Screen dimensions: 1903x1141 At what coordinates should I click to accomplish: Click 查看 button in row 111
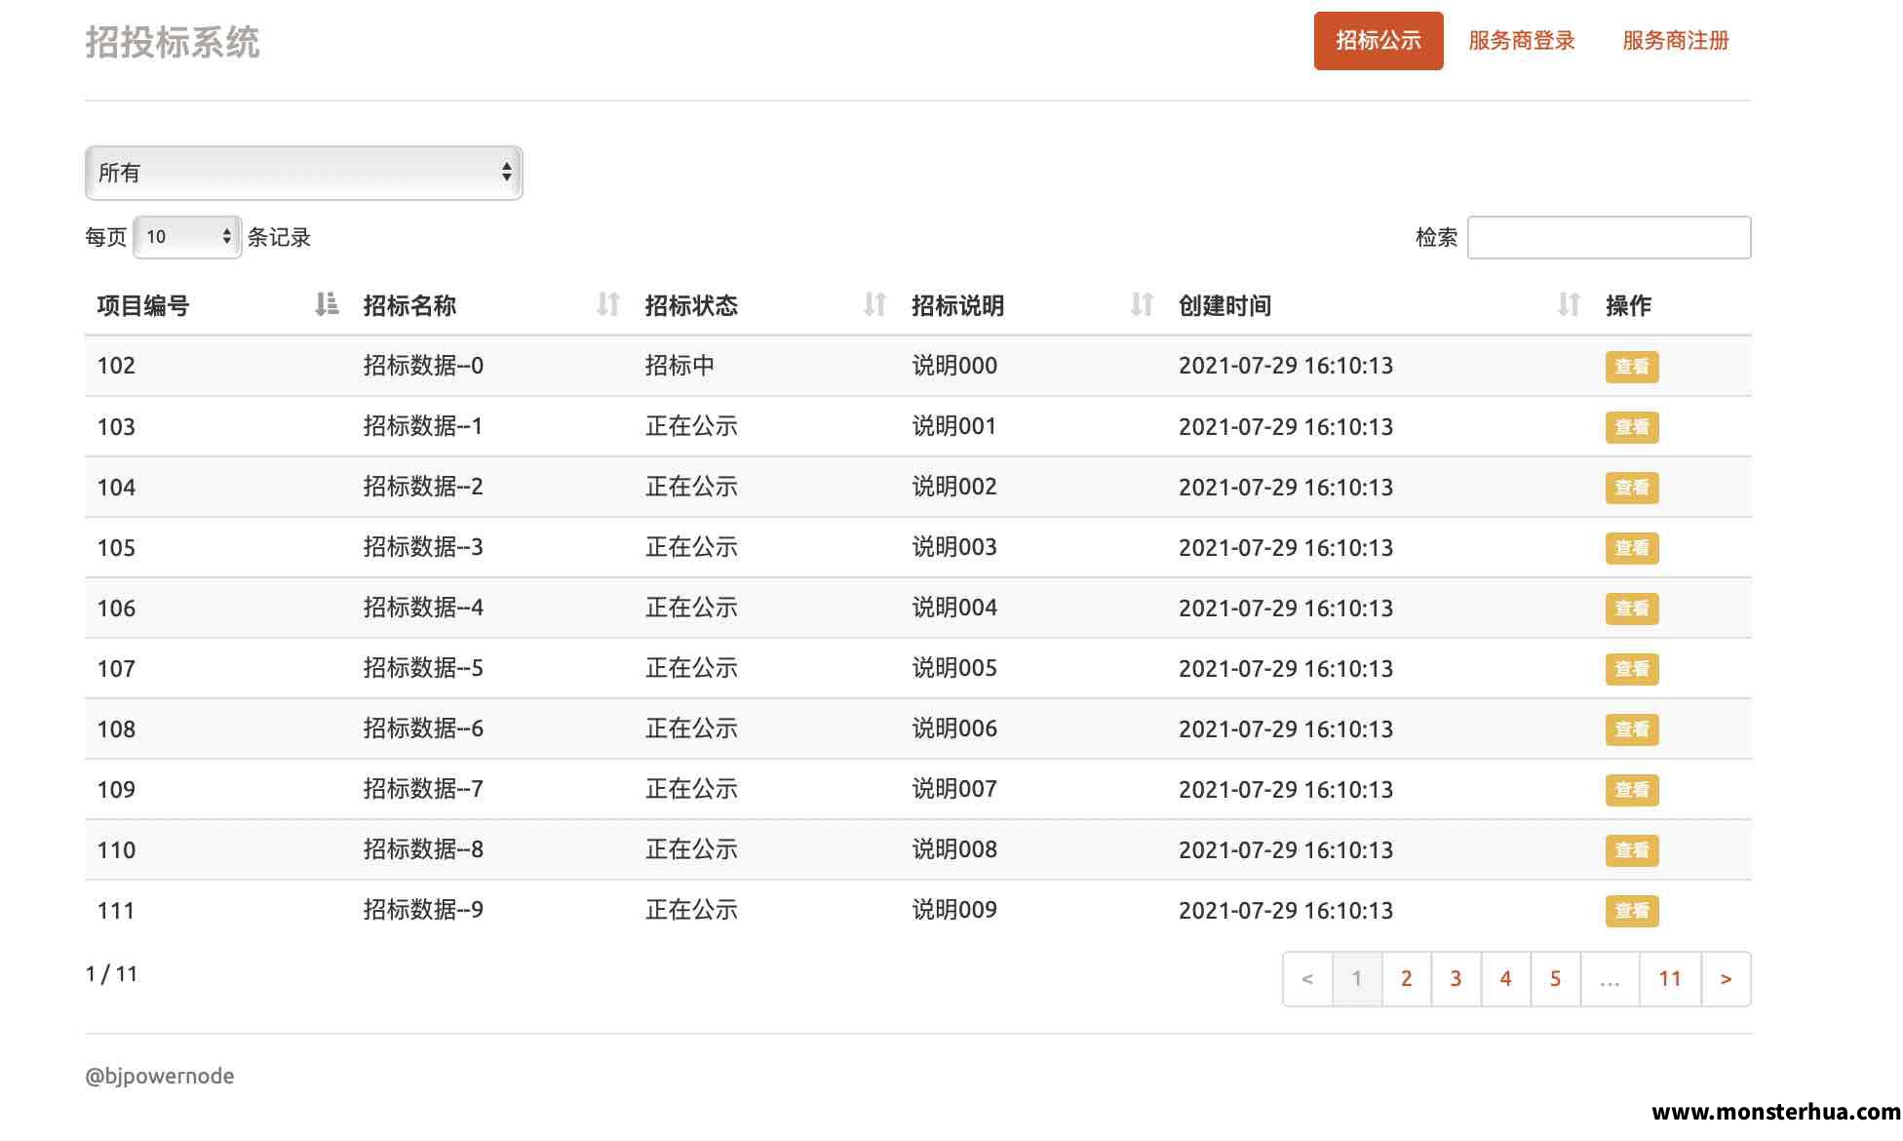[x=1632, y=911]
